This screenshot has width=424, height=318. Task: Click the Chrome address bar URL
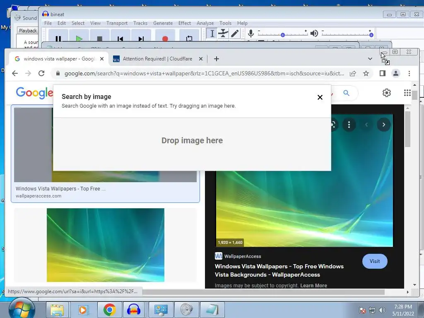pyautogui.click(x=204, y=73)
